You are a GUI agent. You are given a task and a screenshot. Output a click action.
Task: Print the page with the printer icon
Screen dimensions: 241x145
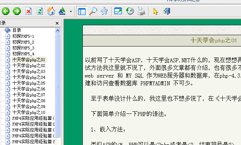pyautogui.click(x=141, y=11)
